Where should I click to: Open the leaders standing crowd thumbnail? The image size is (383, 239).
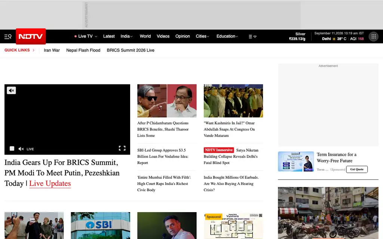click(233, 101)
